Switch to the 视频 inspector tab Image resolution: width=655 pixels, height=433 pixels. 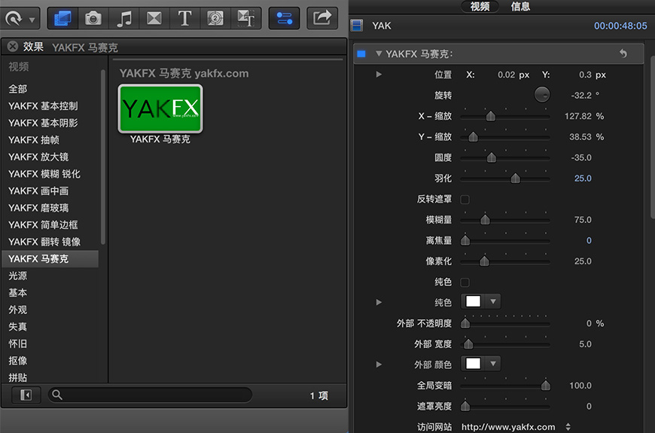tap(480, 6)
